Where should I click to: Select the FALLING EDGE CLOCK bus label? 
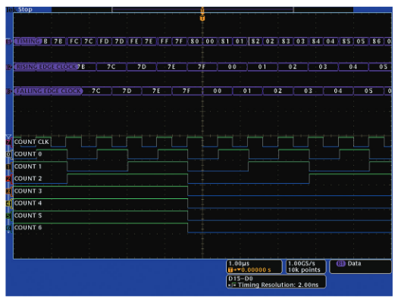click(x=49, y=91)
